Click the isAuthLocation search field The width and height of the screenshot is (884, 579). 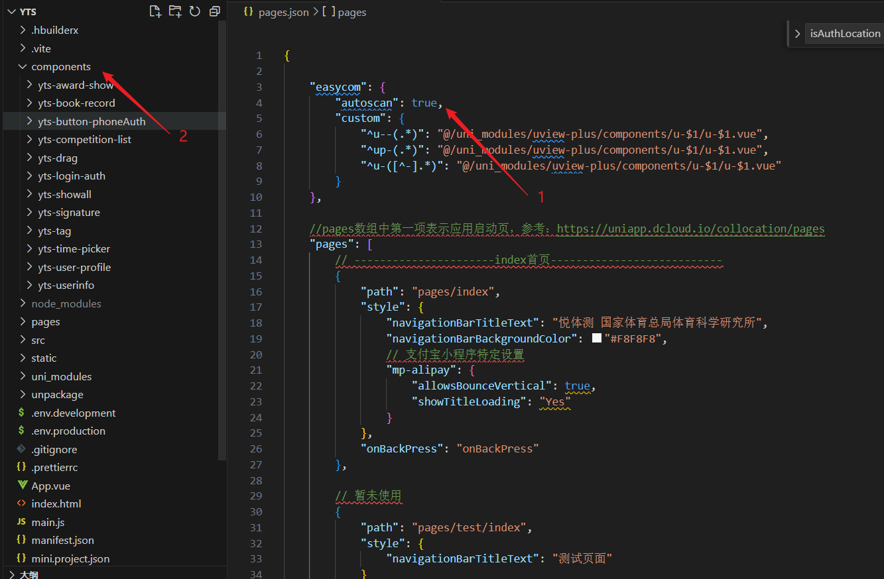[x=844, y=34]
